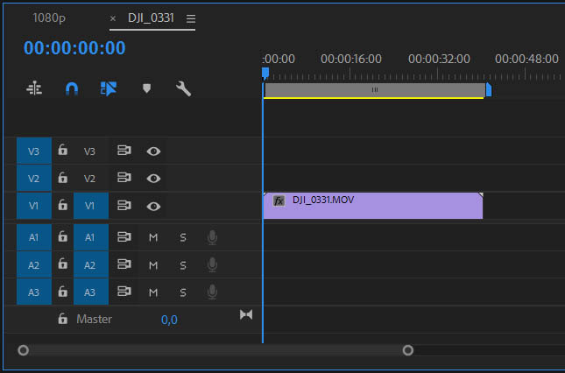This screenshot has width=565, height=373.
Task: Select the DJI_0331.MOV clip
Action: tap(373, 206)
